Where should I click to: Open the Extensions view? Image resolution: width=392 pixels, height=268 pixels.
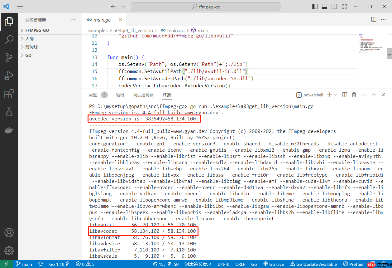[9, 94]
